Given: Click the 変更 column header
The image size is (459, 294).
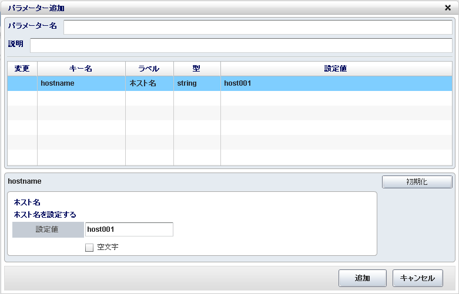Looking at the screenshot, I should 22,69.
